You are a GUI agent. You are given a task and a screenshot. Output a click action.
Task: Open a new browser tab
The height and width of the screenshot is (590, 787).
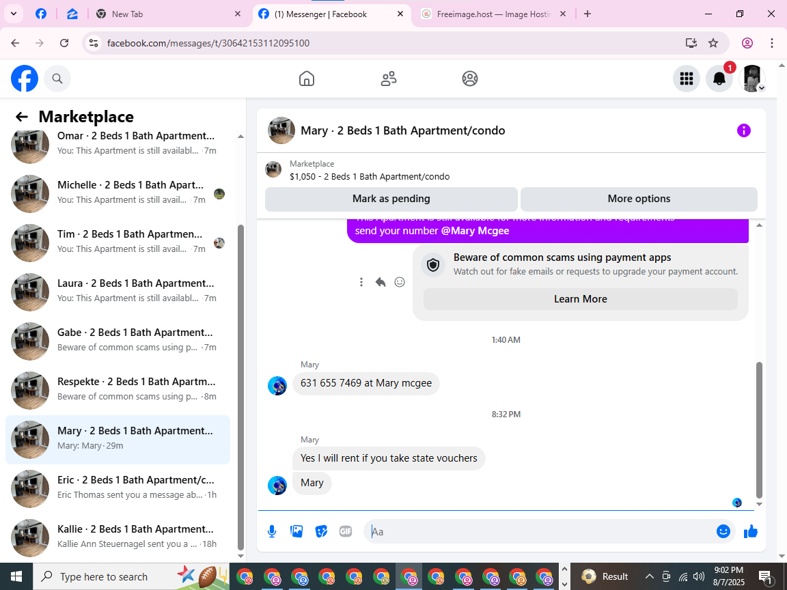(588, 14)
